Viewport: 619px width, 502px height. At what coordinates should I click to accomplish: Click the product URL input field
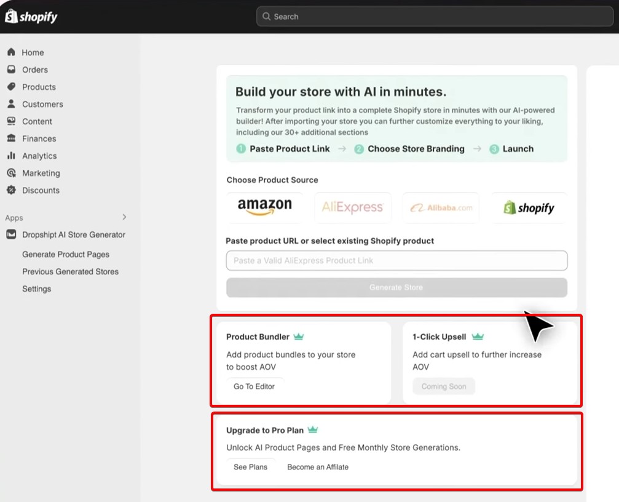(x=396, y=260)
